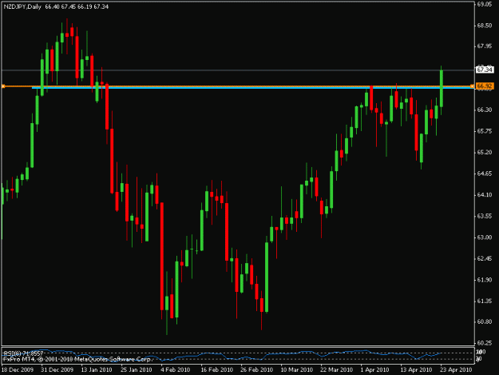Image resolution: width=499 pixels, height=375 pixels.
Task: Click the 65.75 price axis label
Action: (x=485, y=131)
